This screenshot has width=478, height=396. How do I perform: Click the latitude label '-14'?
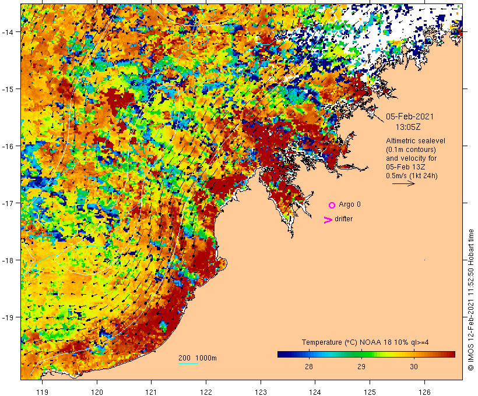pyautogui.click(x=7, y=31)
